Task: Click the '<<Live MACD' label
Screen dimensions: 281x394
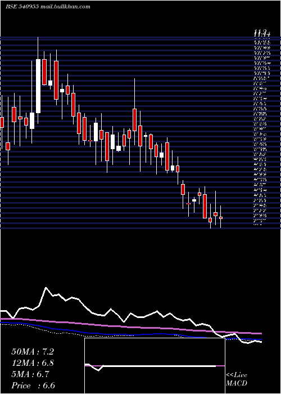Action: pos(237,379)
